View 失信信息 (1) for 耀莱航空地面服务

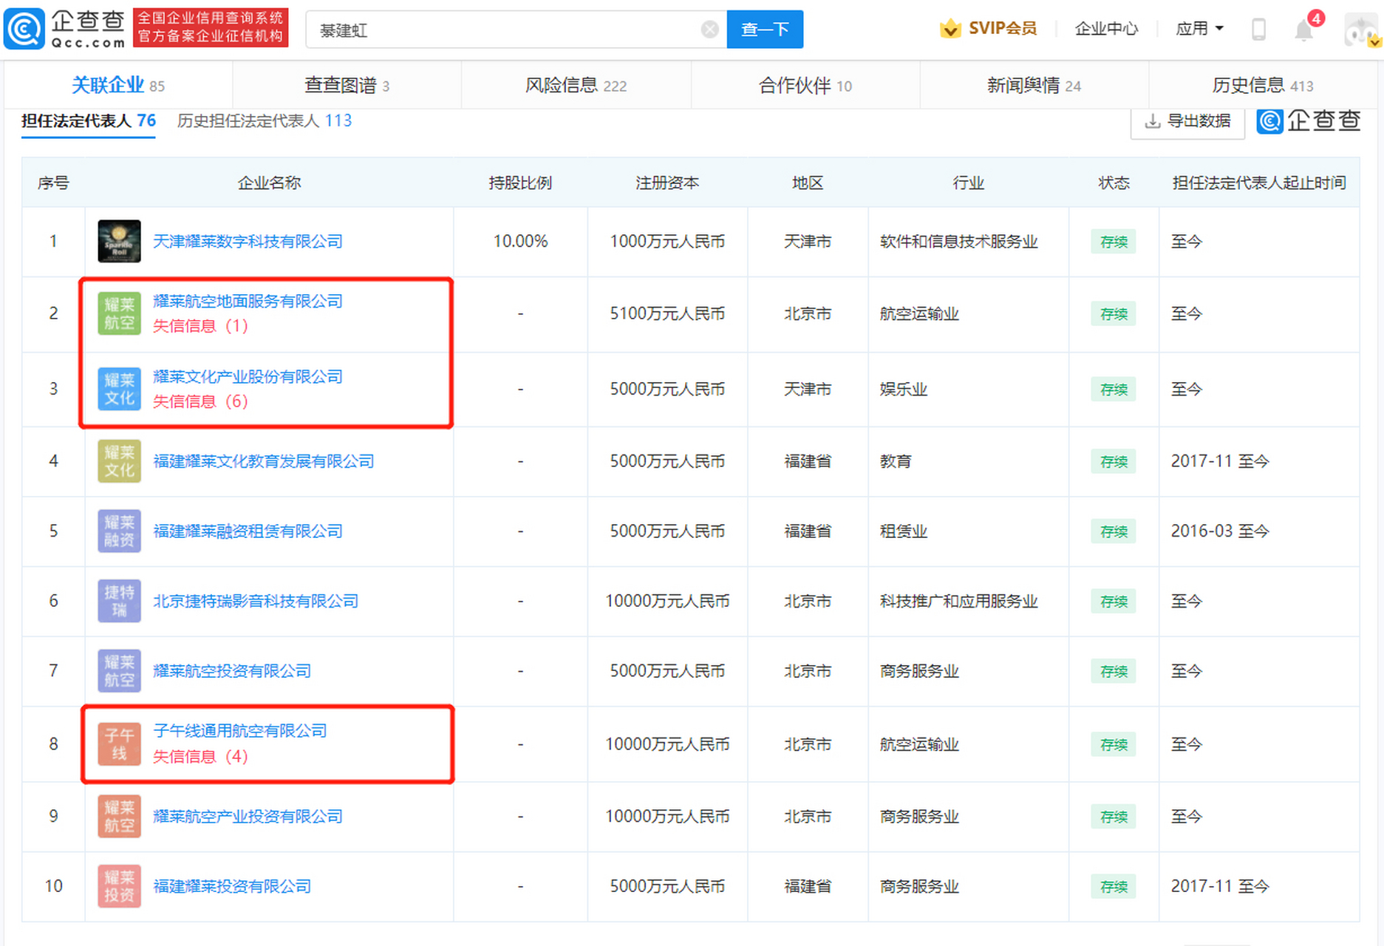click(x=200, y=326)
